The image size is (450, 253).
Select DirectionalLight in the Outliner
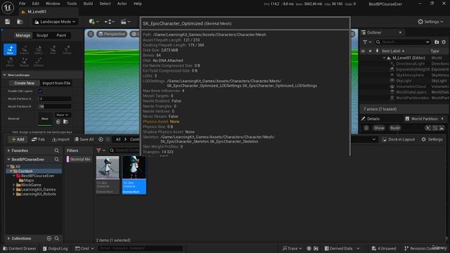pyautogui.click(x=411, y=64)
